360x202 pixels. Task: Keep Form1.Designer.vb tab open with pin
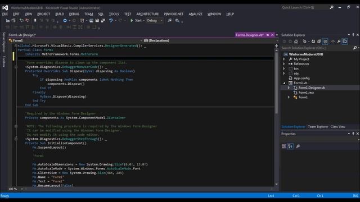(268, 35)
